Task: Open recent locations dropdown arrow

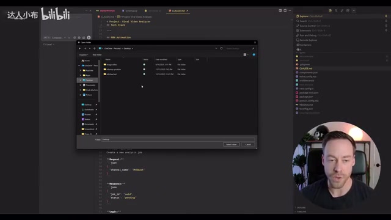Action: click(x=90, y=48)
